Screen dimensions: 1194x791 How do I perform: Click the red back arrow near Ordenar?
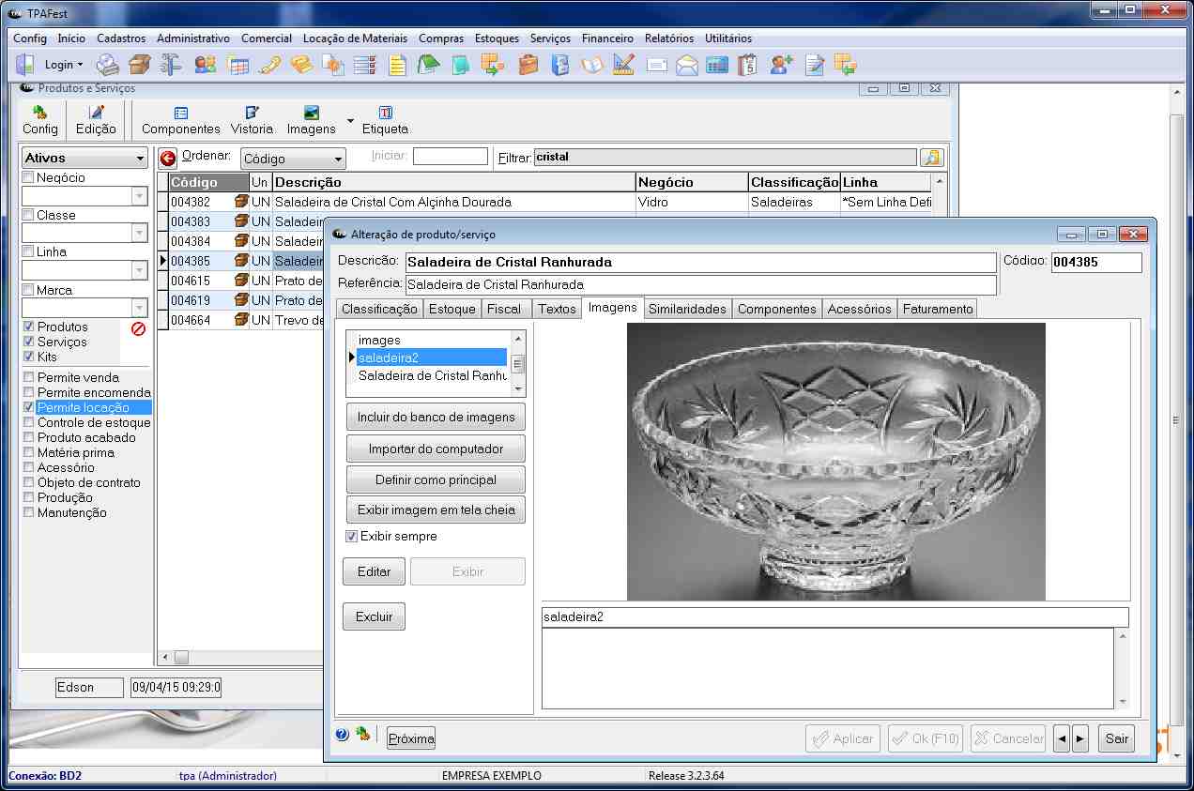pyautogui.click(x=168, y=159)
